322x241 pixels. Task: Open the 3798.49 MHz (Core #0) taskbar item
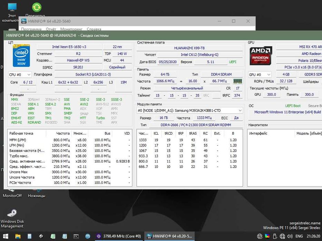click(x=119, y=236)
